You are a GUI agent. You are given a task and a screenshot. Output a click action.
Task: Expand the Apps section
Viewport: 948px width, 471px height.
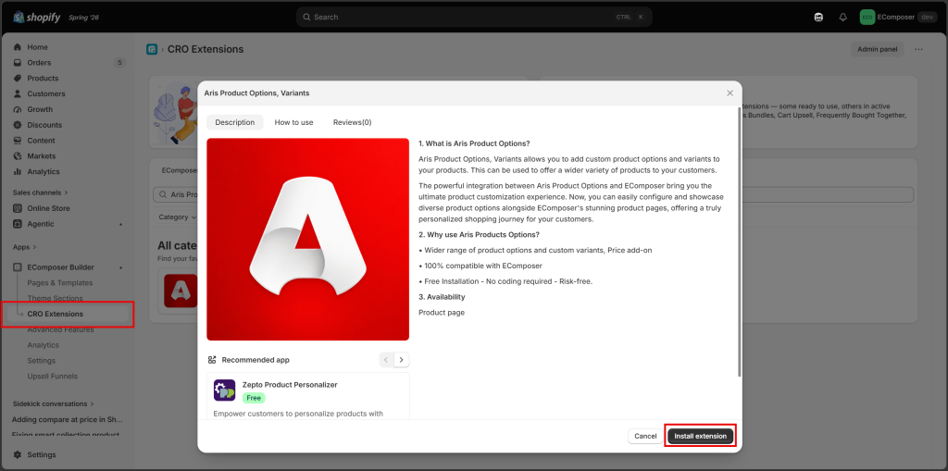tap(25, 247)
